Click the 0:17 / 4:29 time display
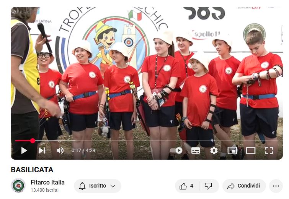The height and width of the screenshot is (199, 289). [83, 150]
